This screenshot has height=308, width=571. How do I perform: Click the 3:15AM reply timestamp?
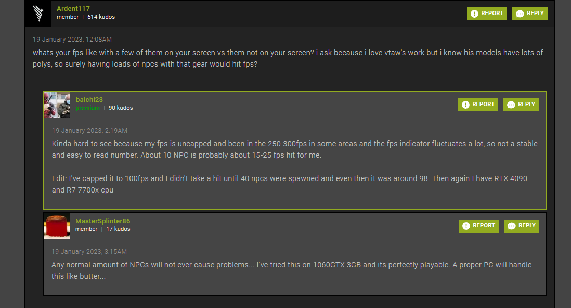89,252
